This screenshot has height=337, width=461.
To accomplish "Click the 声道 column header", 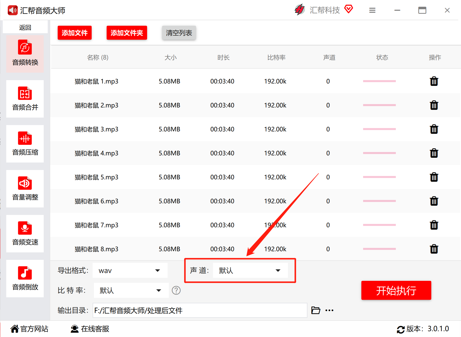I will click(329, 57).
